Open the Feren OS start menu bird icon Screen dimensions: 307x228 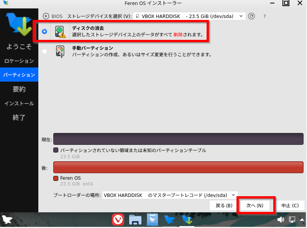[x=7, y=220]
